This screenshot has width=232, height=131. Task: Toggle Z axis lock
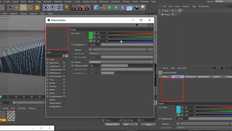[x=59, y=7]
